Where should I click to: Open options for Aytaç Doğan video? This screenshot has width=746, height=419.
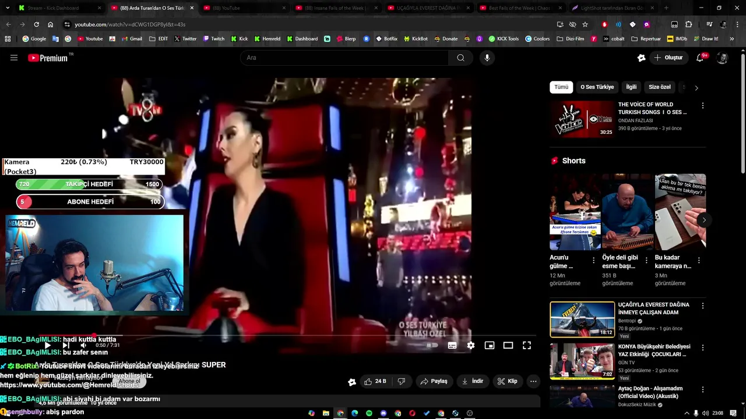[x=702, y=389]
